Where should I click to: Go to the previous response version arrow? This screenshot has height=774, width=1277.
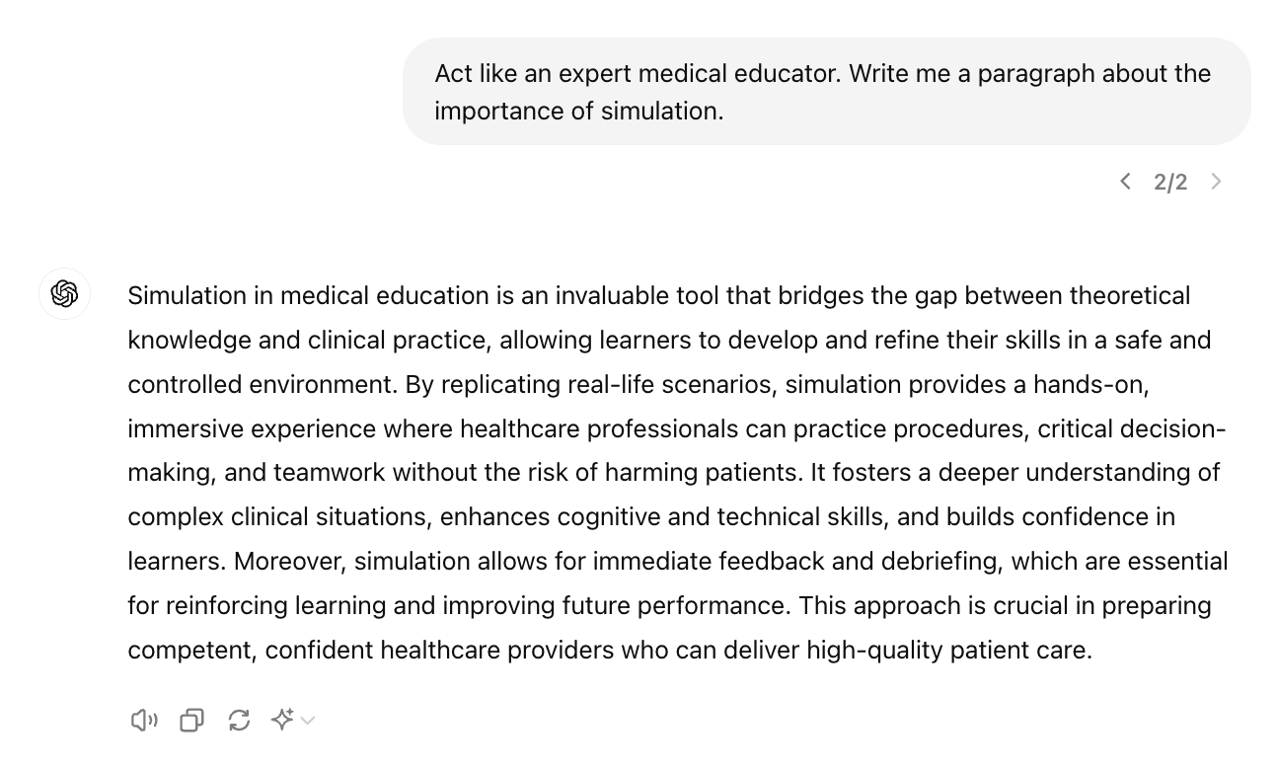pos(1125,182)
